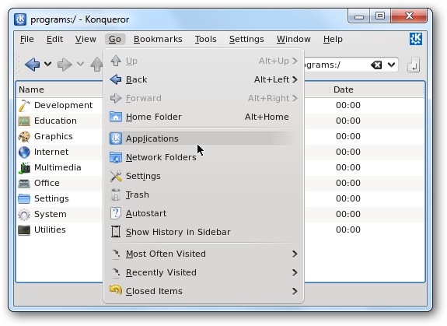Close the open Go menu
This screenshot has height=326, width=447.
pos(115,39)
